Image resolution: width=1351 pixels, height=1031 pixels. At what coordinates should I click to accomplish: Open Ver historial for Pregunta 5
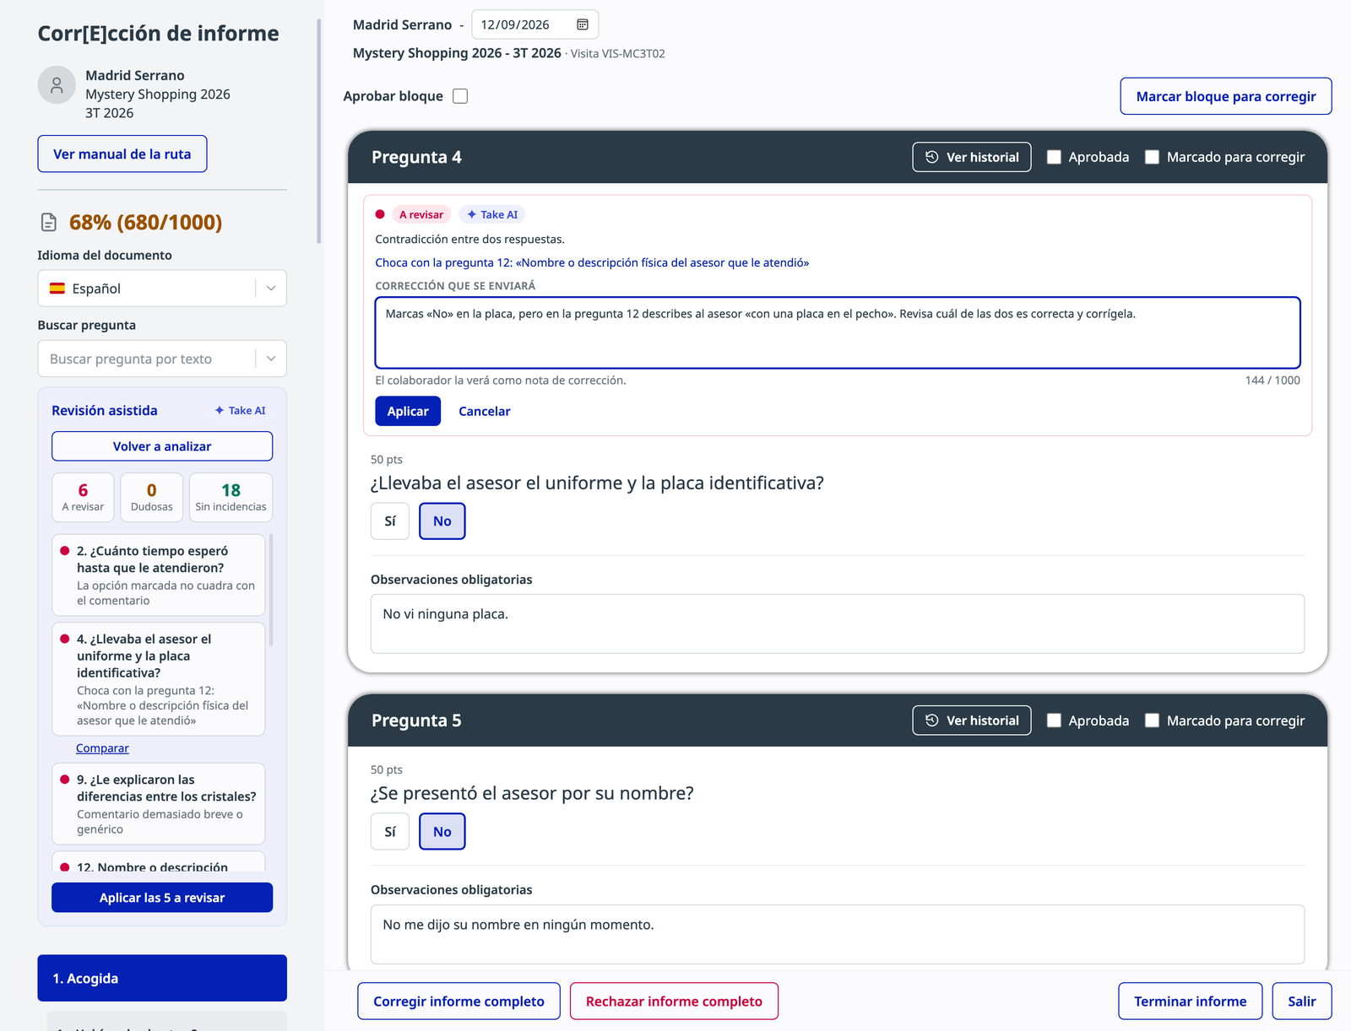[x=972, y=721]
